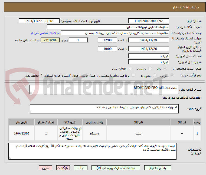
Task: Click the deadline hour field 12:00
Action: (107, 40)
